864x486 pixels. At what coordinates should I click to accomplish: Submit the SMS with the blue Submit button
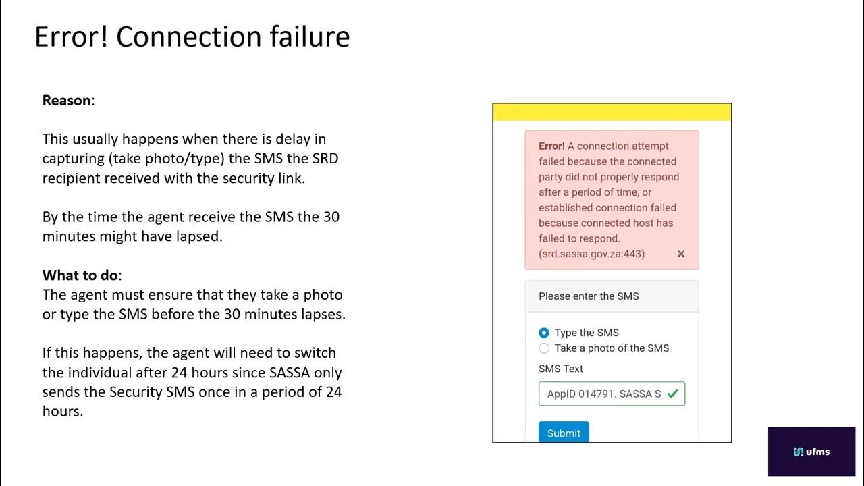click(564, 433)
